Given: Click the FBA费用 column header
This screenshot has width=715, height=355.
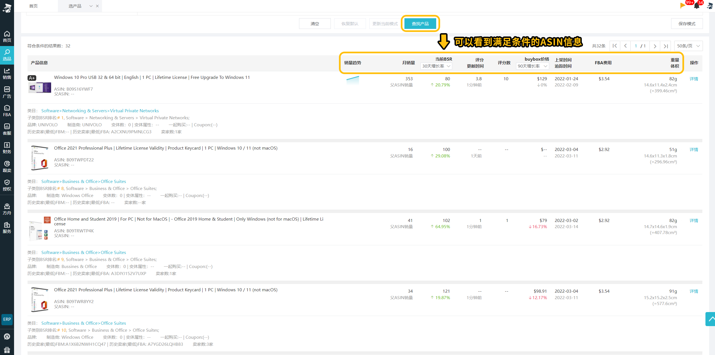Looking at the screenshot, I should (x=603, y=63).
